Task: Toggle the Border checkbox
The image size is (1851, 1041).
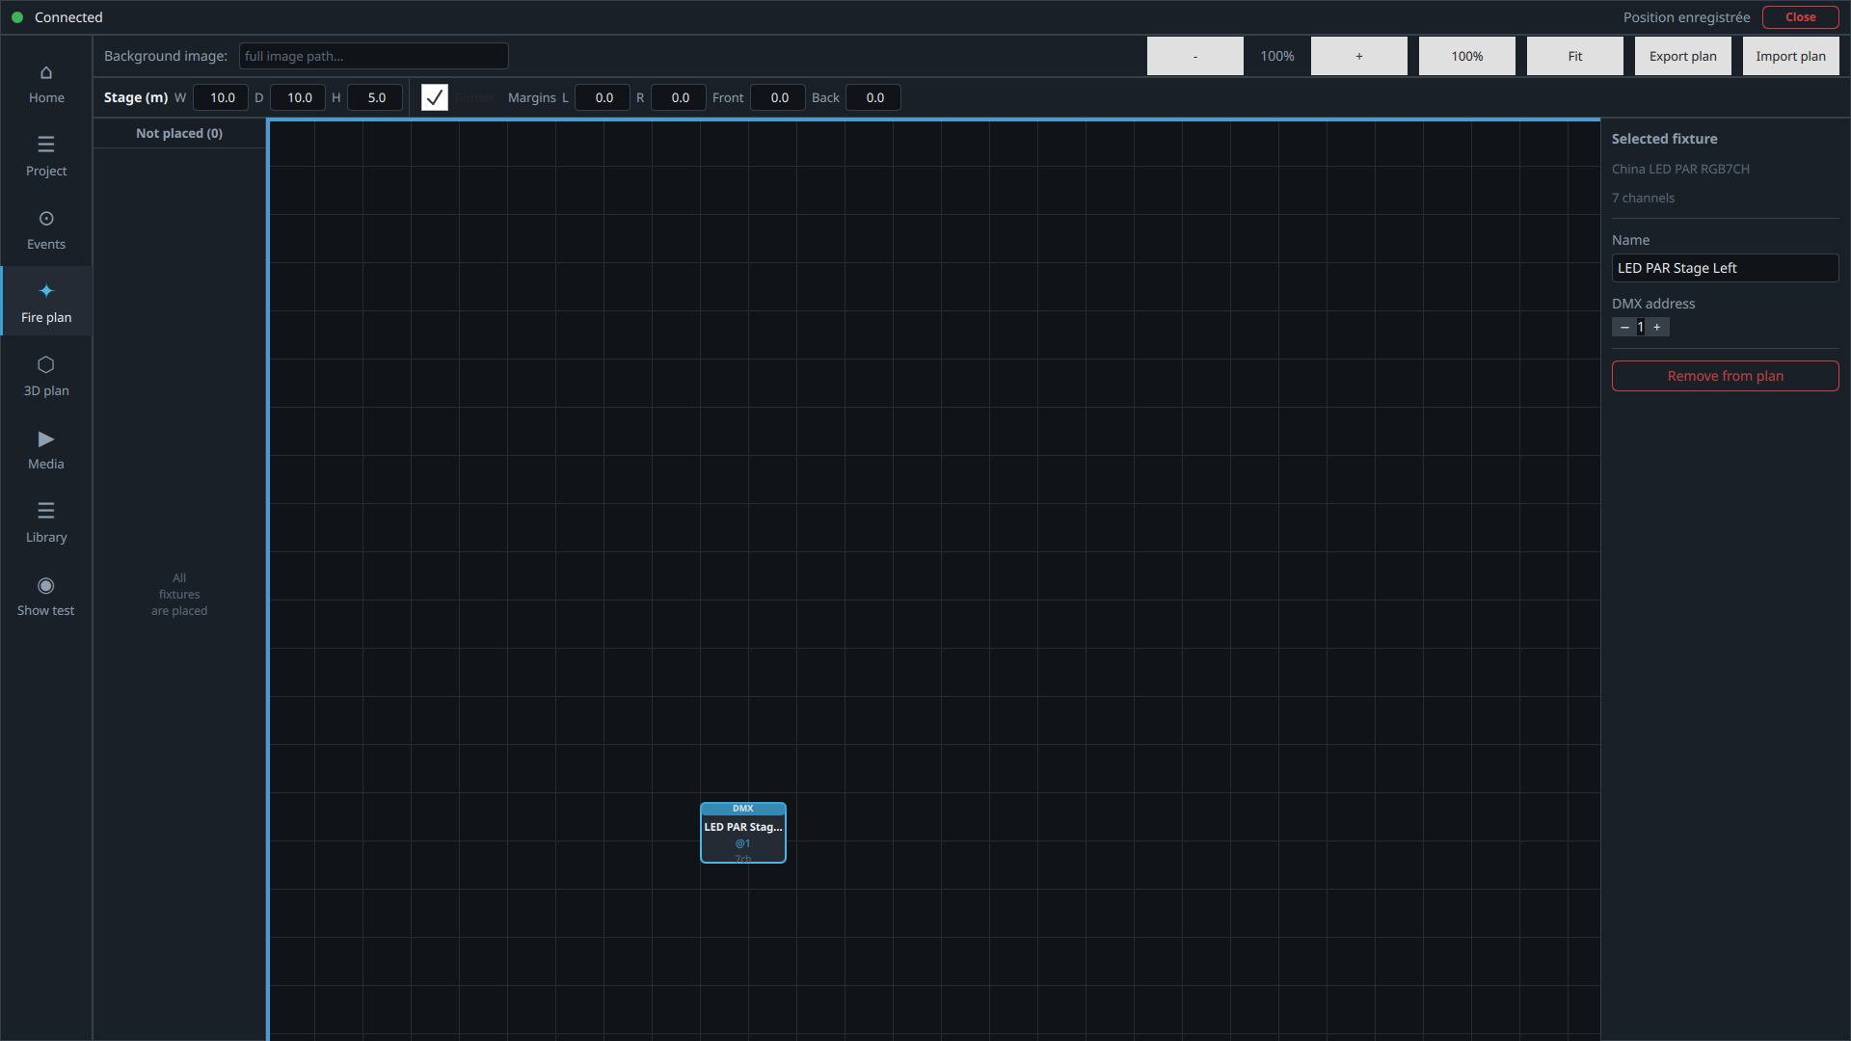Action: pos(435,97)
